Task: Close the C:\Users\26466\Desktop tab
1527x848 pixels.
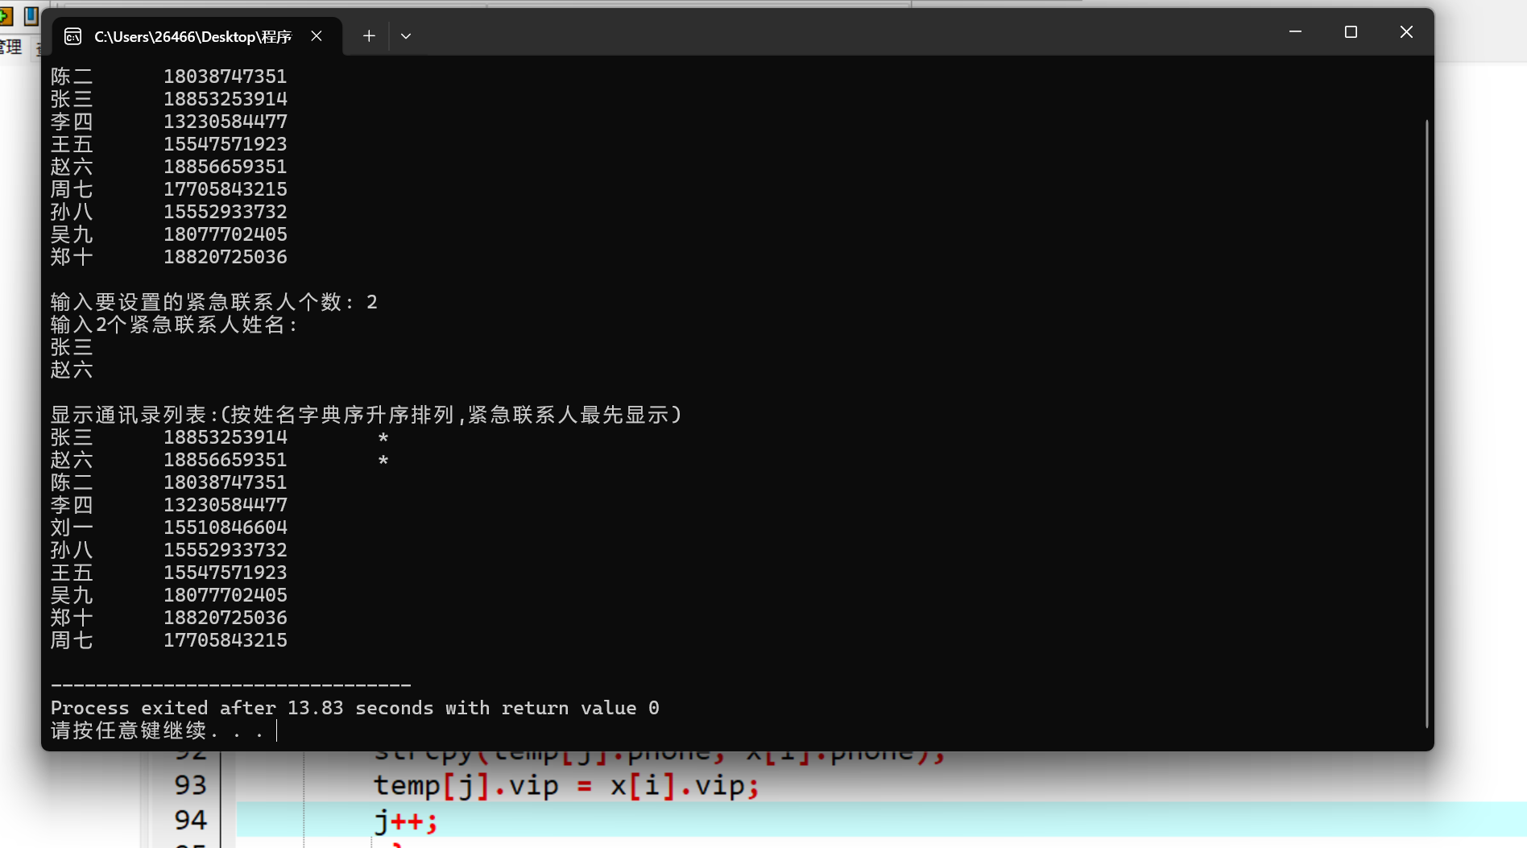Action: click(x=317, y=36)
